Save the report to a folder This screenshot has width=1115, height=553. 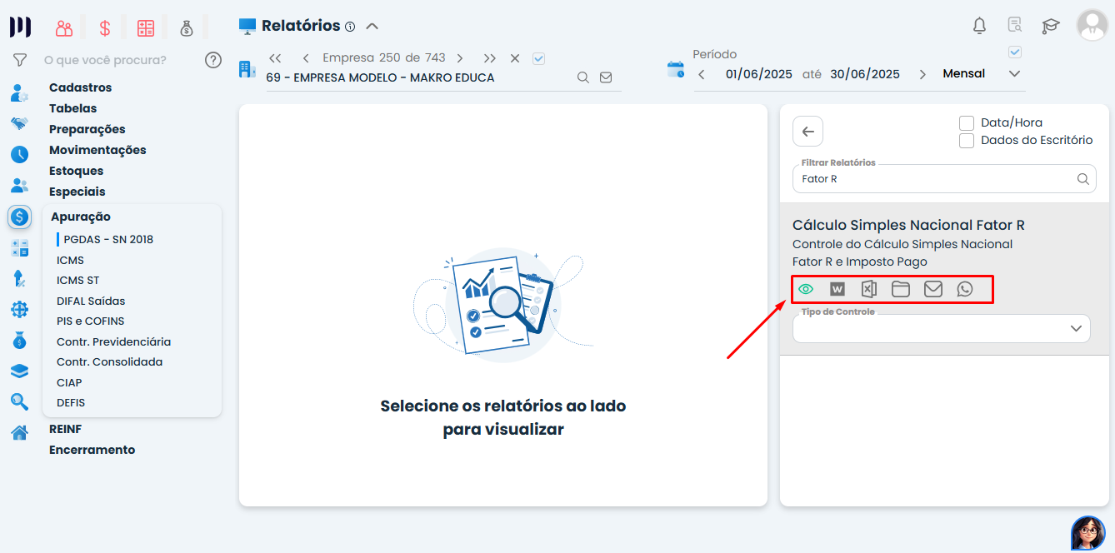901,289
